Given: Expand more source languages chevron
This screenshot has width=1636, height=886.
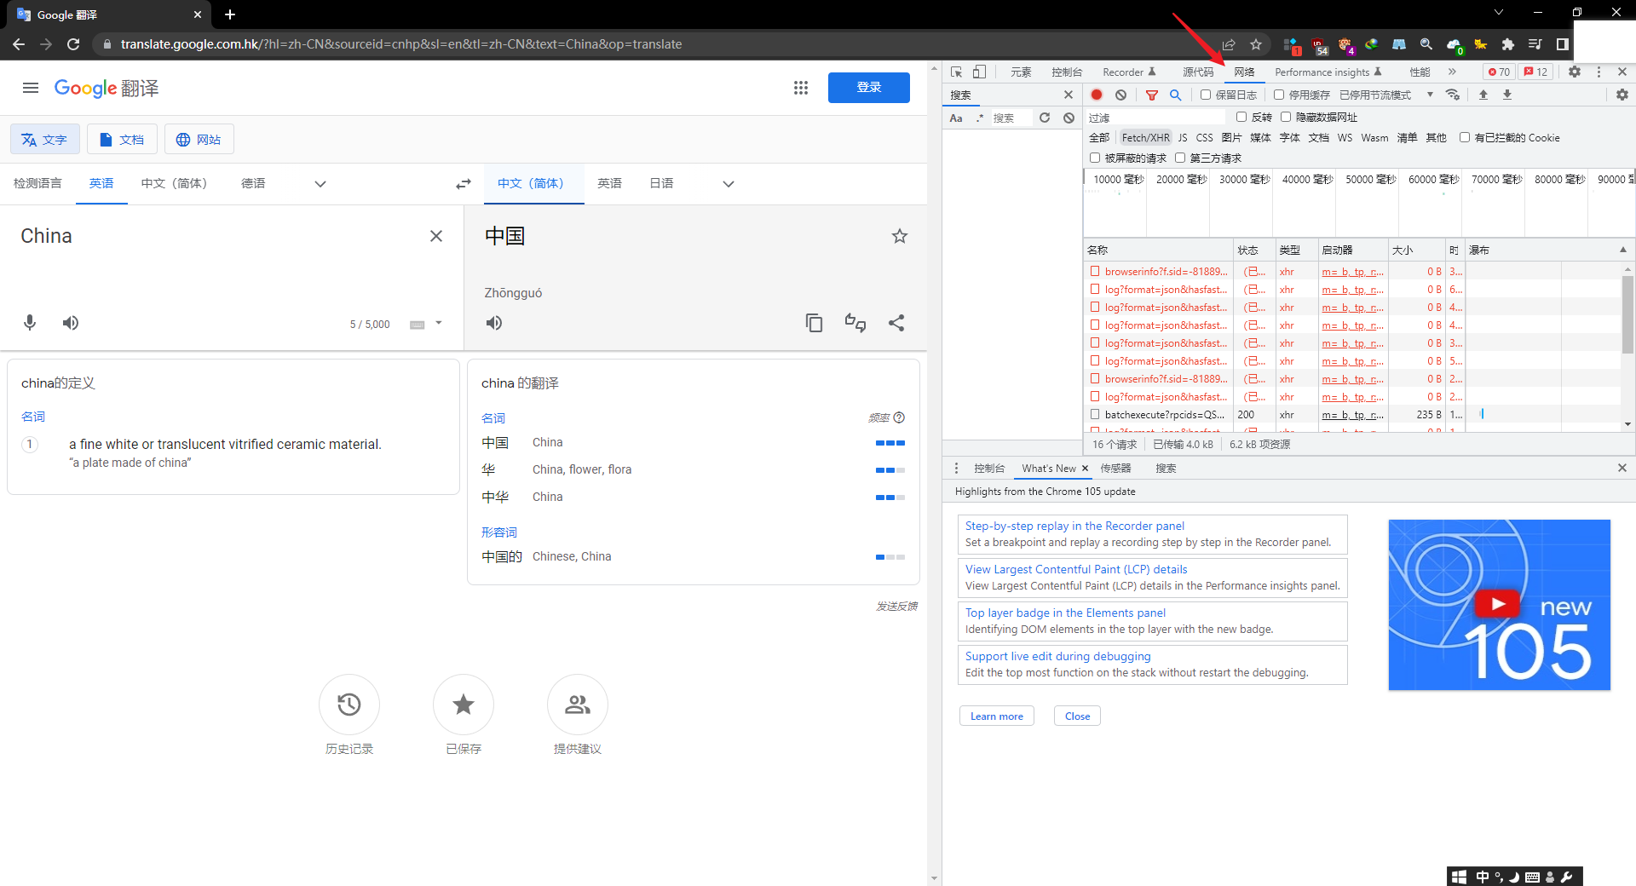Looking at the screenshot, I should click(x=320, y=184).
